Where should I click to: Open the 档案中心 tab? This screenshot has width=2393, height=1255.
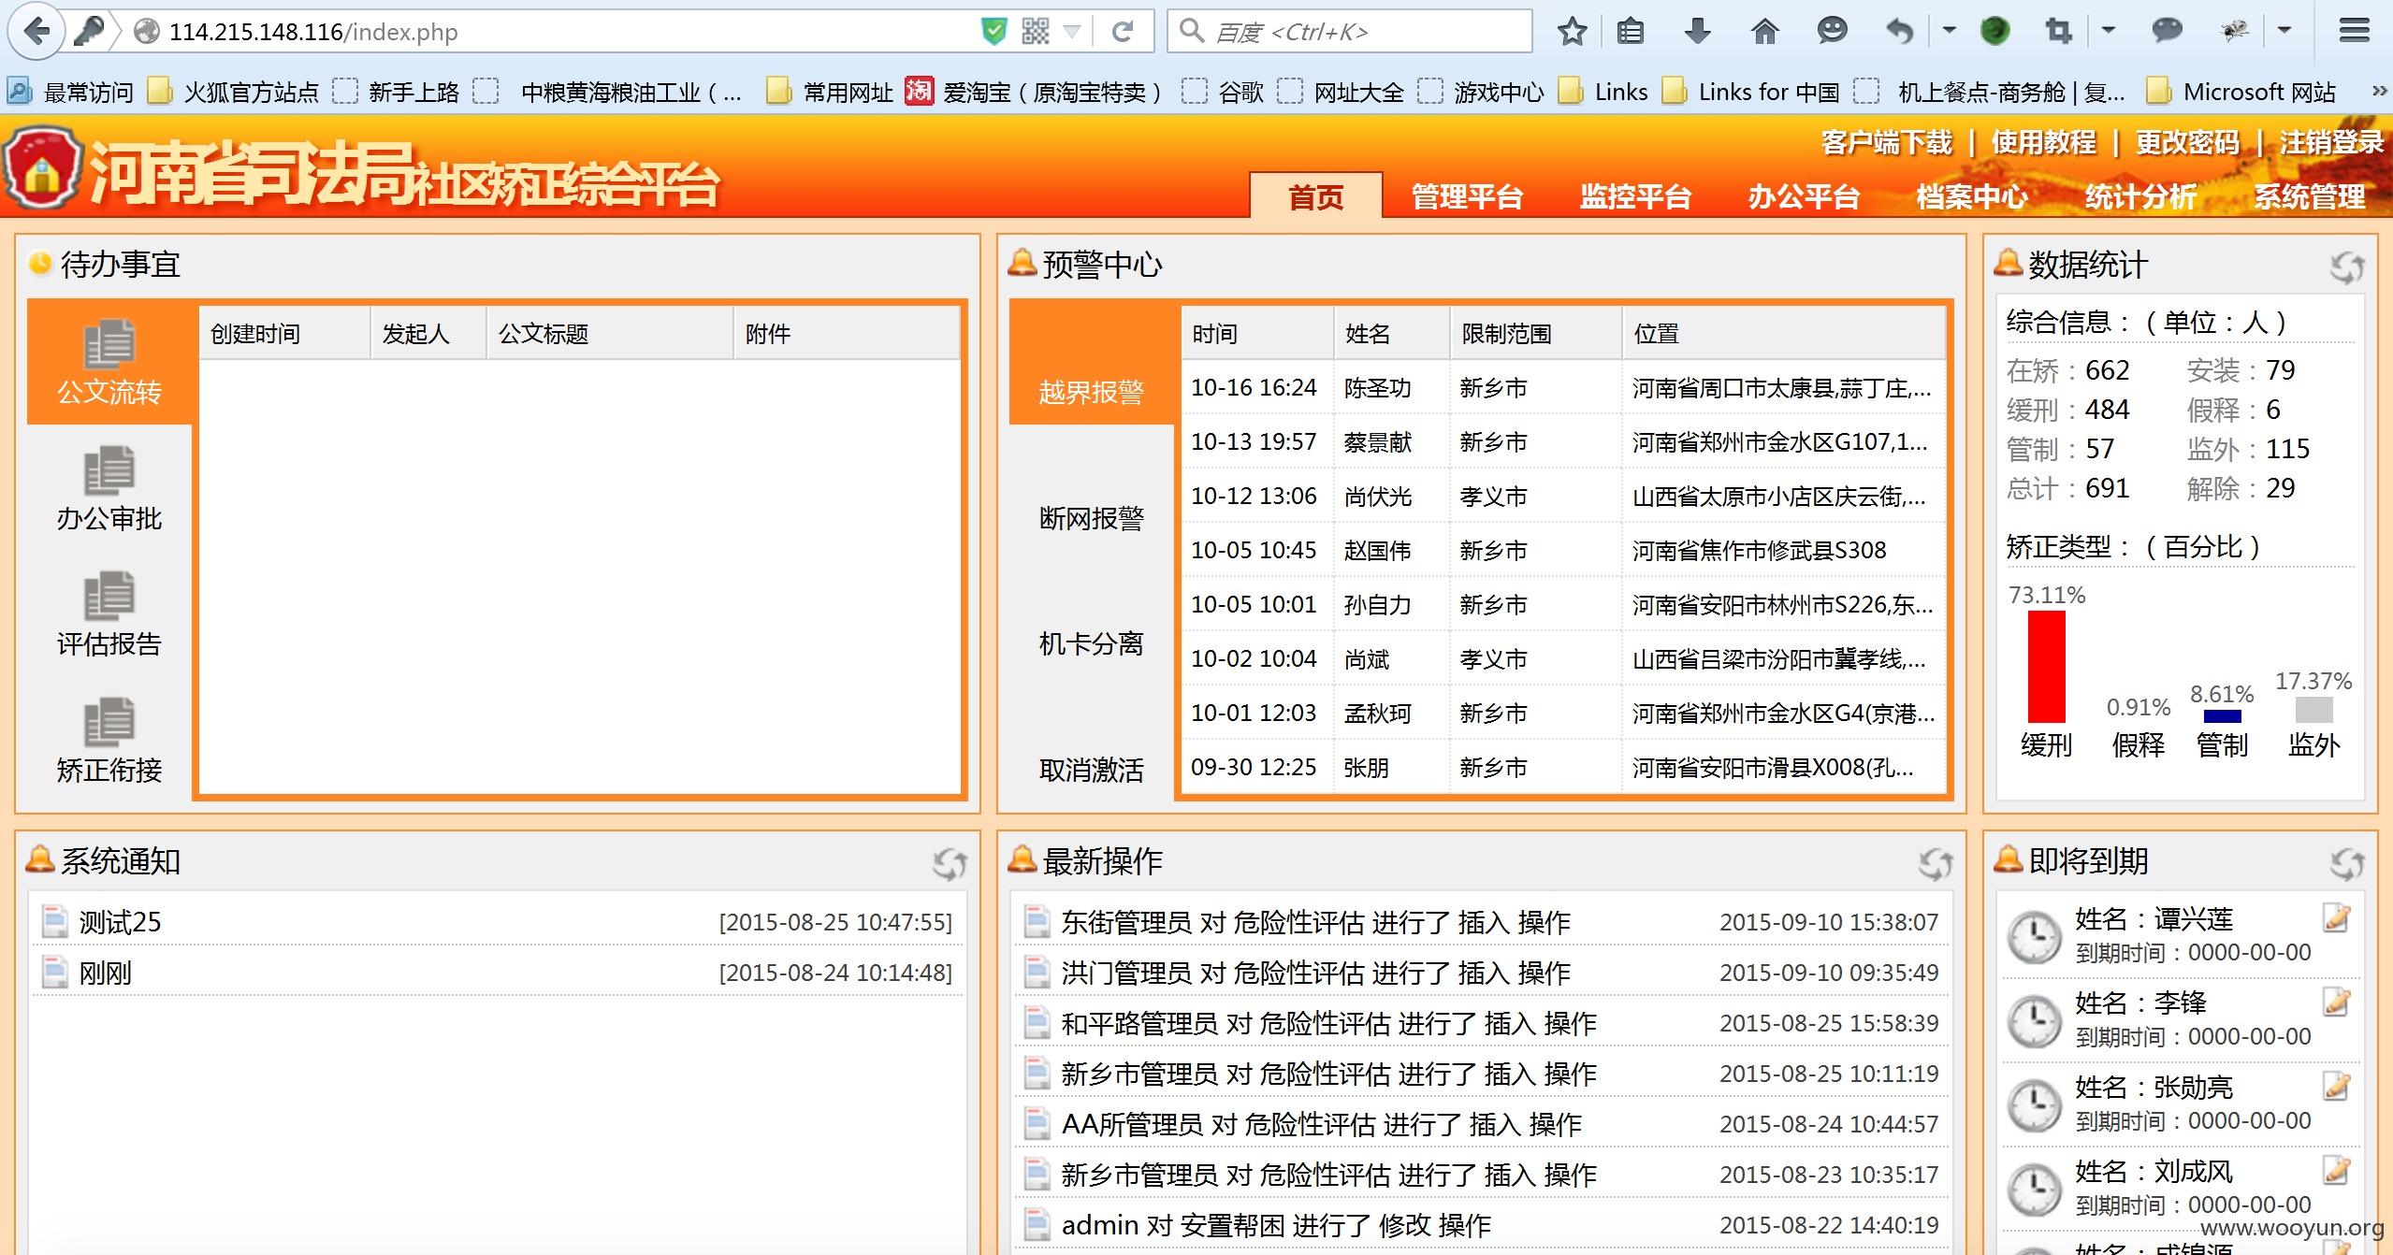1972,196
